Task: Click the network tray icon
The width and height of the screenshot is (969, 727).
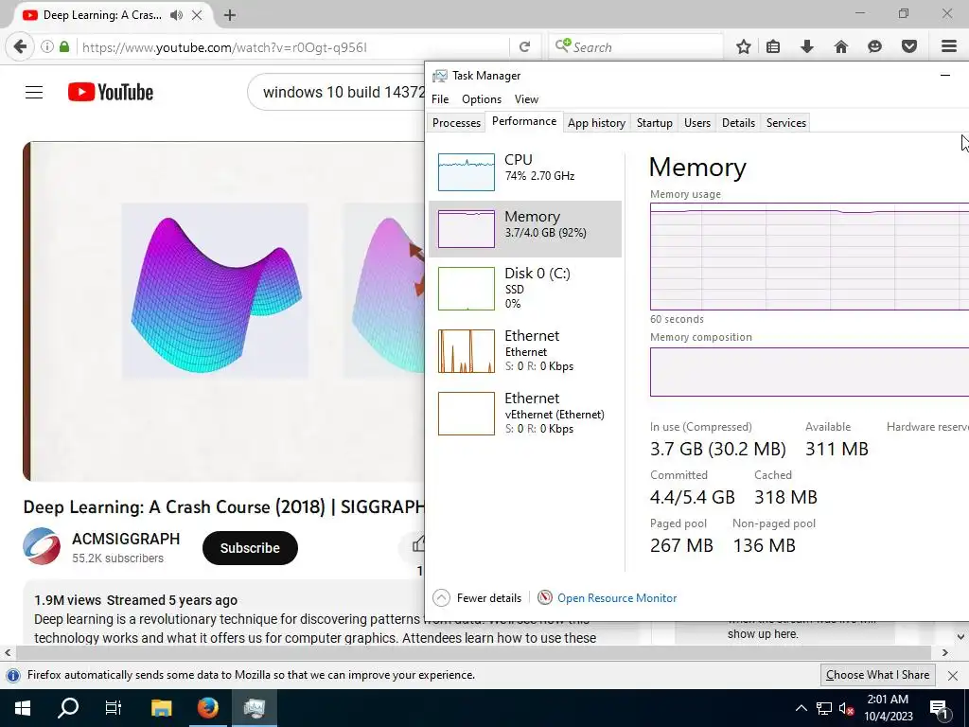Action: click(824, 709)
